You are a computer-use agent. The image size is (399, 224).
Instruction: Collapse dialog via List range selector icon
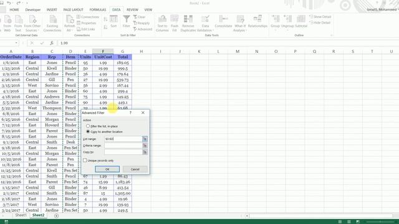click(145, 139)
